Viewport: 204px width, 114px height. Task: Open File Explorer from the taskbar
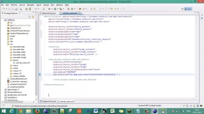[x=29, y=111]
